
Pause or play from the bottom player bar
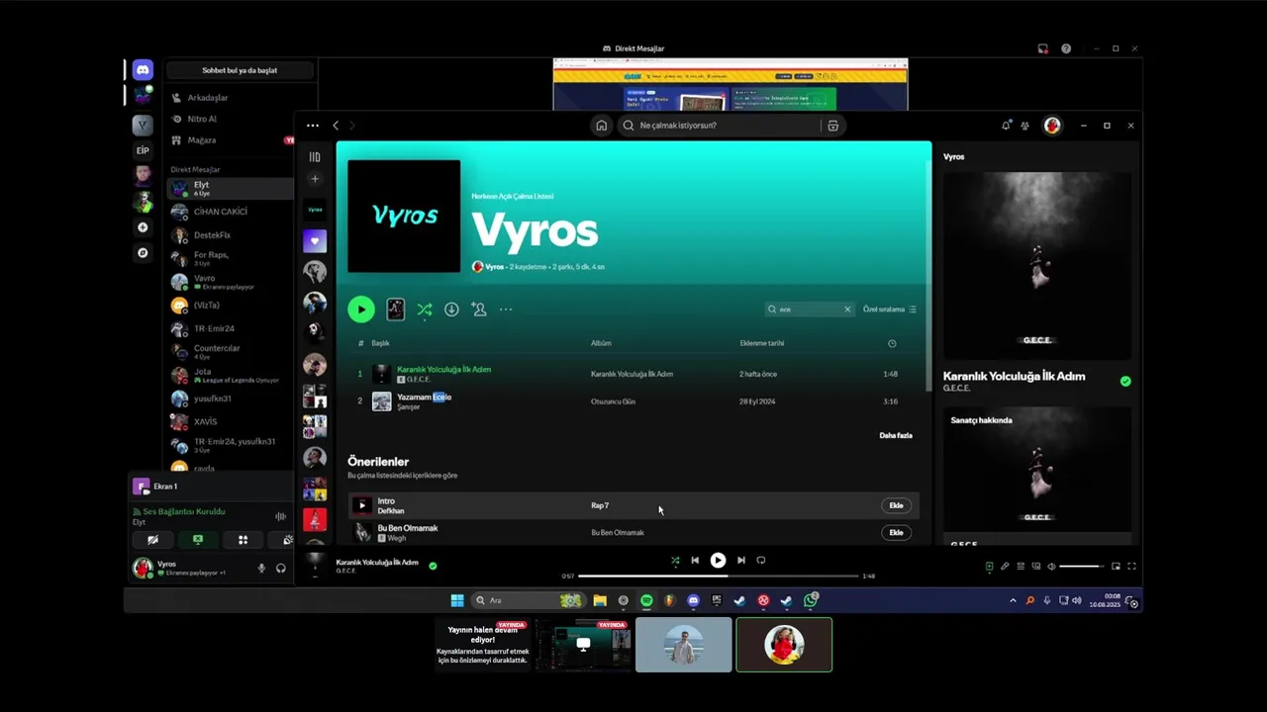[718, 560]
